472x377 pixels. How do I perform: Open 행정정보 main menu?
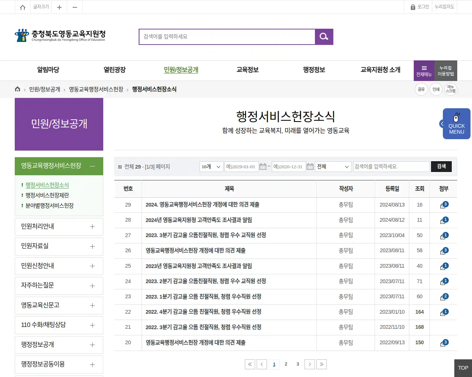(x=314, y=70)
